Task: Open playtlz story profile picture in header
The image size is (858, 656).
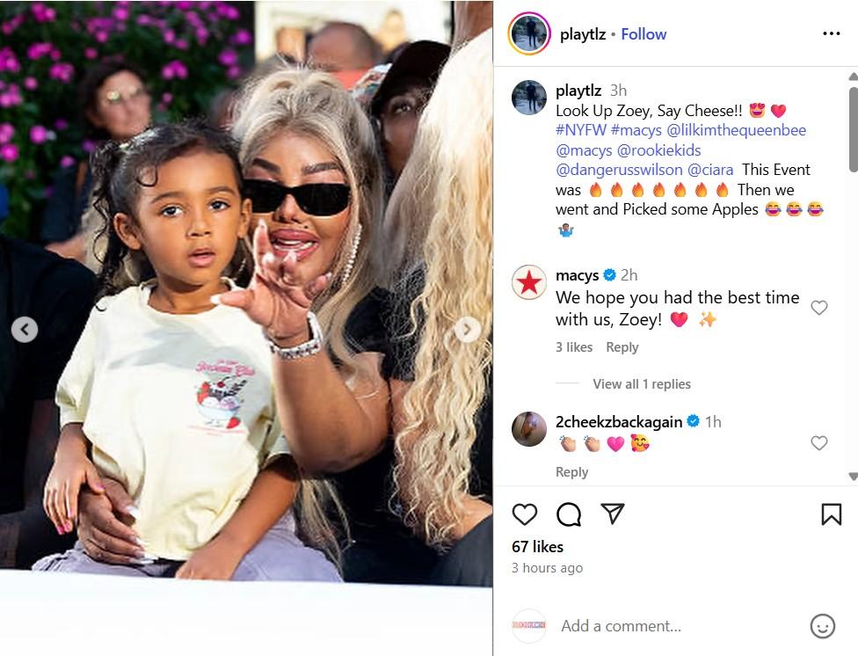Action: tap(529, 33)
